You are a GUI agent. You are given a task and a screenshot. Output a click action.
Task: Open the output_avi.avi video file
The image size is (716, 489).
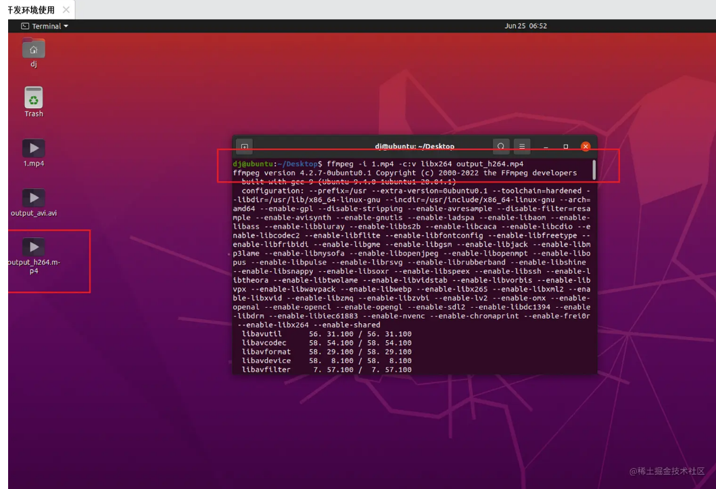[x=33, y=197]
